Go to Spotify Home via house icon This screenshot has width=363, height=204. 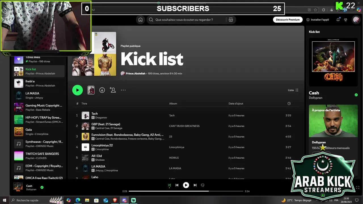tap(140, 20)
